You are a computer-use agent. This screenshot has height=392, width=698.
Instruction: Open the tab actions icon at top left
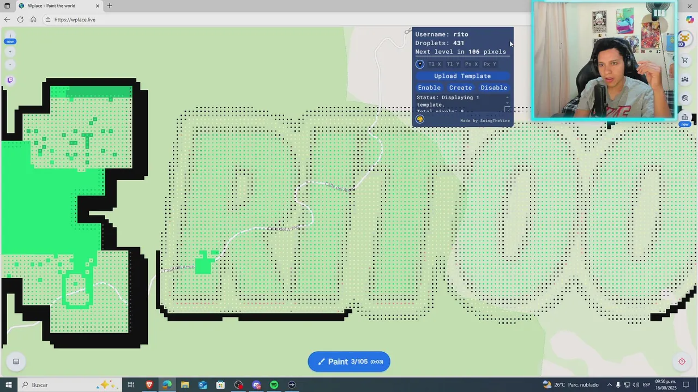[7, 6]
